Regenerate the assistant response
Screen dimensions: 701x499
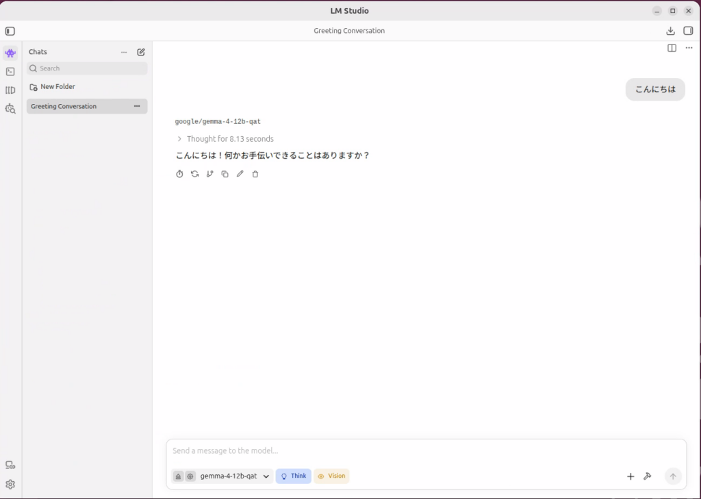(195, 174)
